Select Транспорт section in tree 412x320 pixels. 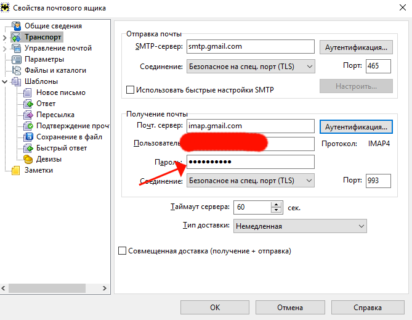pyautogui.click(x=43, y=37)
